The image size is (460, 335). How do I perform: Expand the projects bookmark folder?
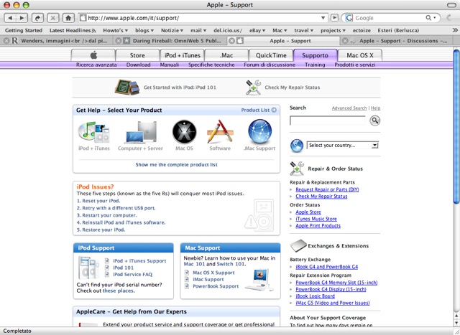[333, 30]
